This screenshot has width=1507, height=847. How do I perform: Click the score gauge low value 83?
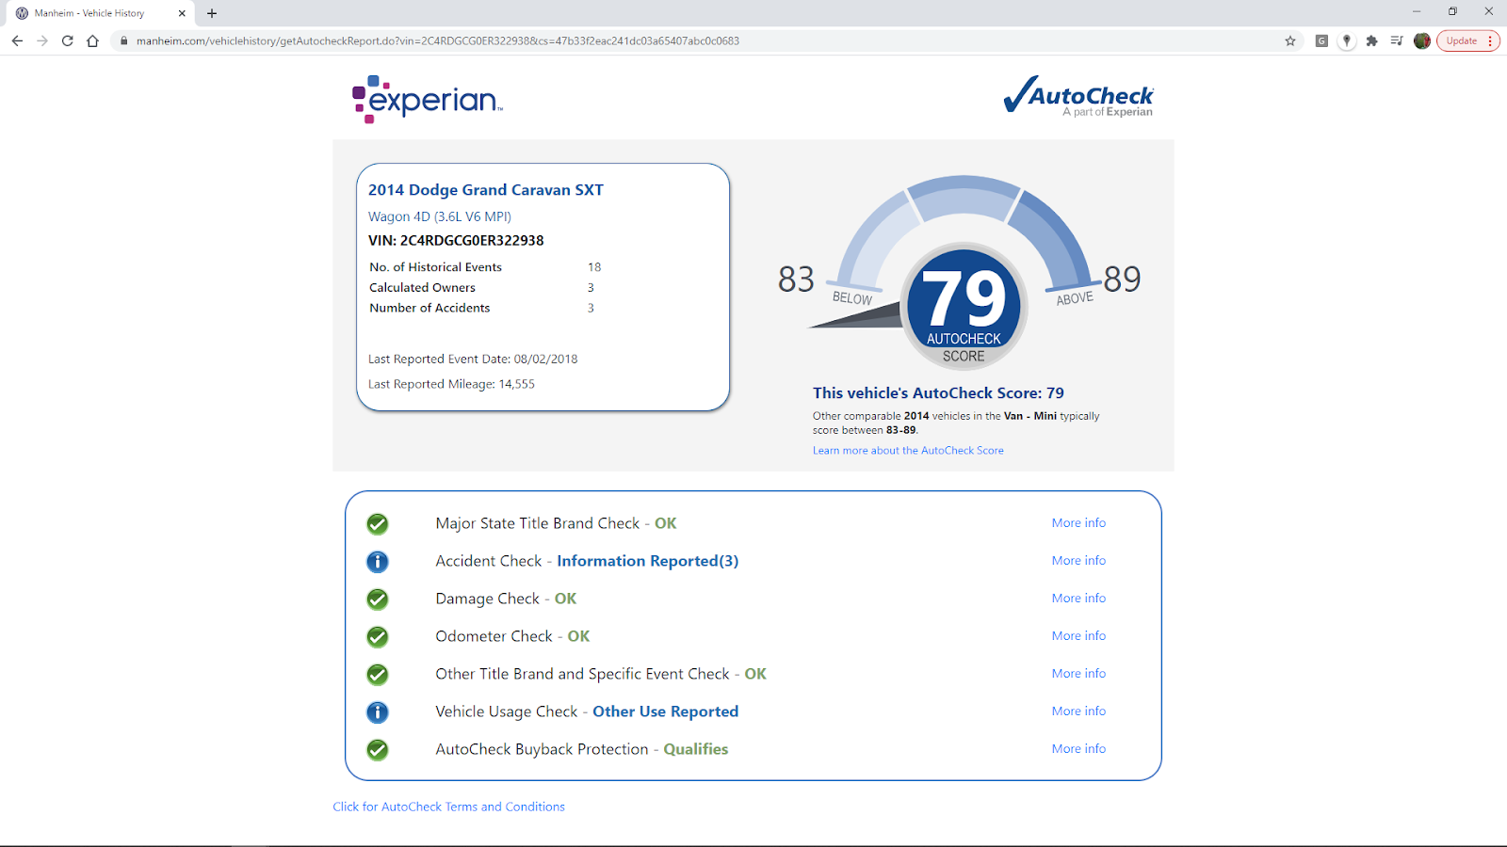click(796, 280)
